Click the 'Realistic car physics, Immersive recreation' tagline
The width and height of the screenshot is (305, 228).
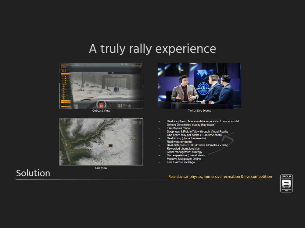[220, 177]
